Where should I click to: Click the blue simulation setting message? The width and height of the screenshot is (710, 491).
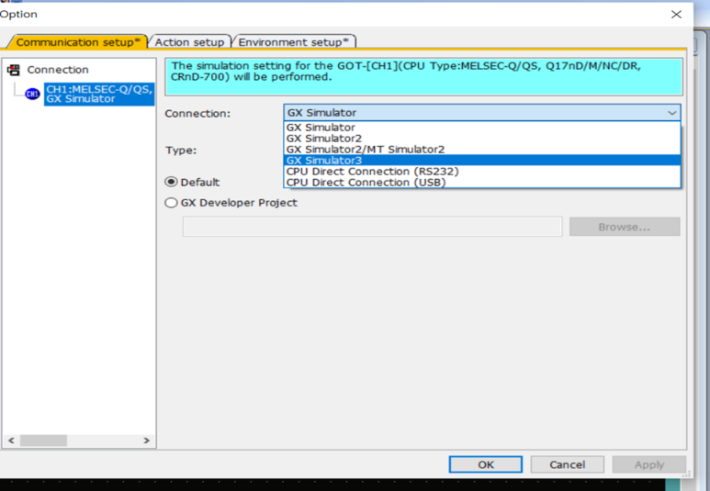point(423,76)
